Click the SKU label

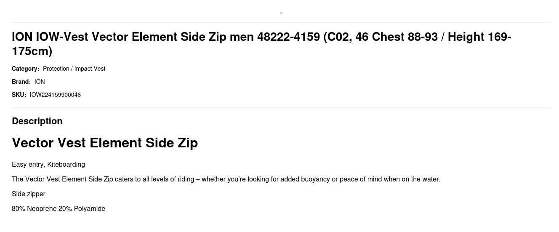[x=19, y=95]
